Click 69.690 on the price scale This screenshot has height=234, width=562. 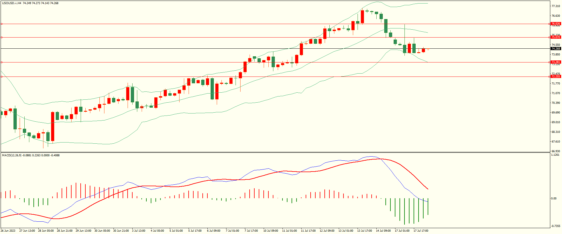[556, 113]
